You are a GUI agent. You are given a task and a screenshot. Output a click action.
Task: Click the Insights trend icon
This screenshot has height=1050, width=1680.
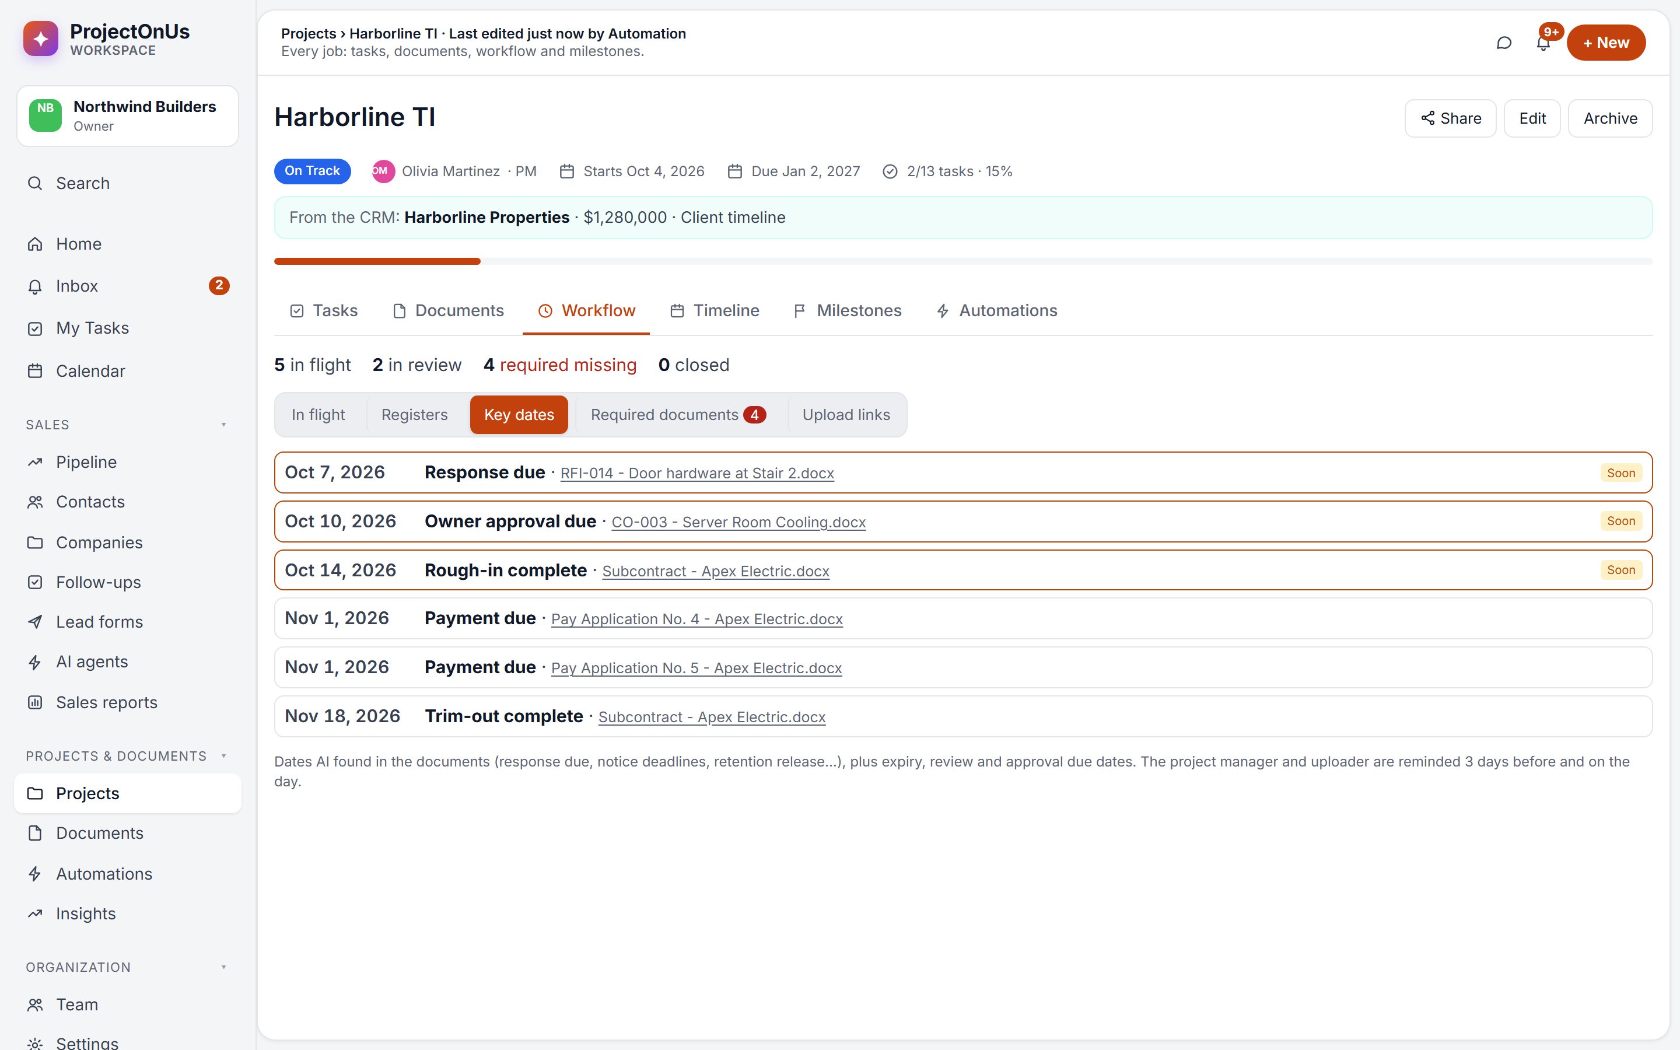point(35,914)
